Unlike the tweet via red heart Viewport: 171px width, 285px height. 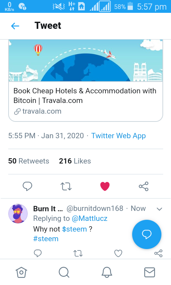coord(105,186)
